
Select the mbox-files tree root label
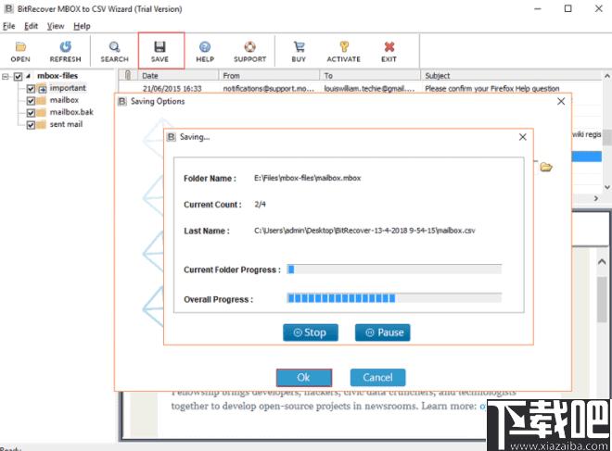tap(57, 76)
